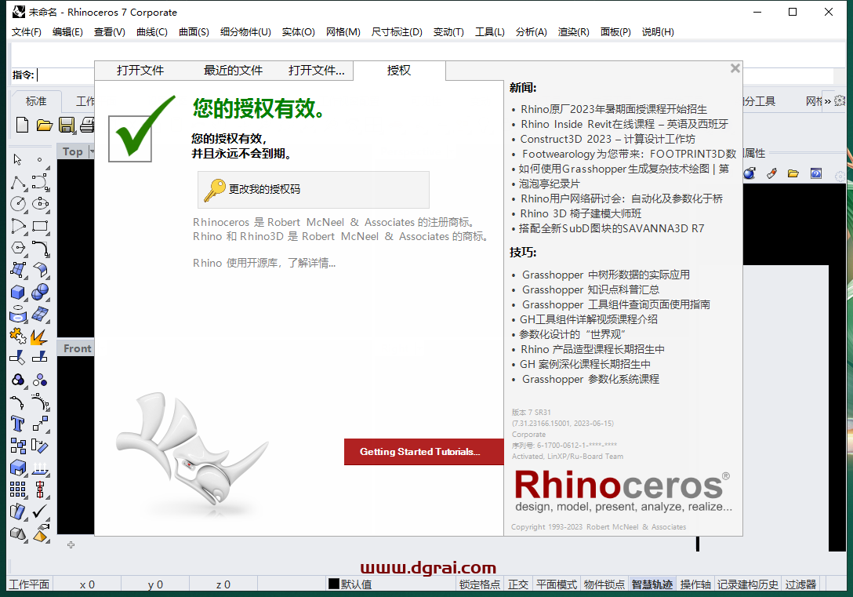Toggle 正交 ortho mode
853x597 pixels.
pyautogui.click(x=518, y=584)
